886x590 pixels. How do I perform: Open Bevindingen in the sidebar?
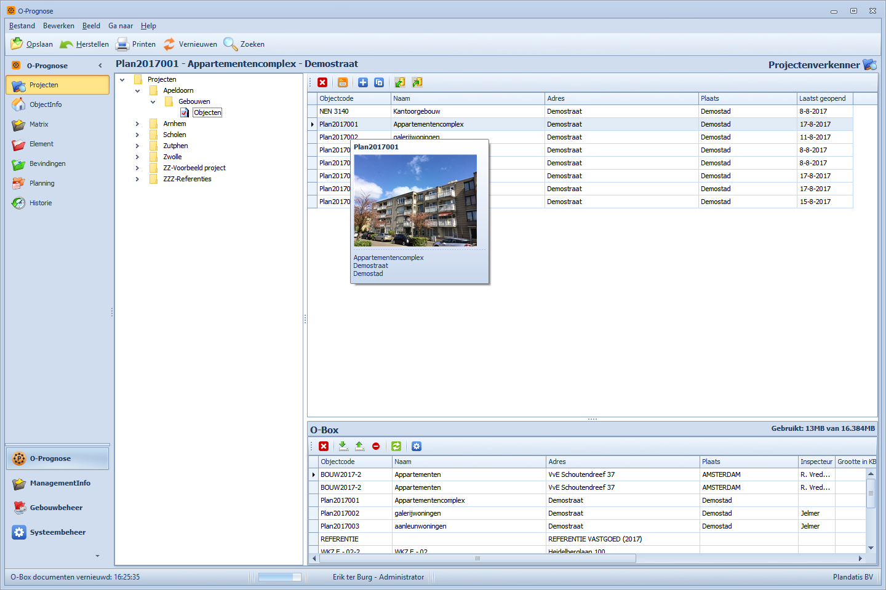[57, 163]
